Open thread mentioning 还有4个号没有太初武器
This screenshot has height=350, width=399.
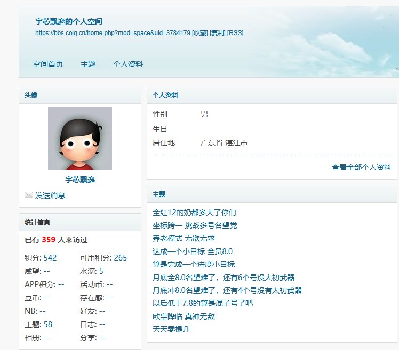227,290
